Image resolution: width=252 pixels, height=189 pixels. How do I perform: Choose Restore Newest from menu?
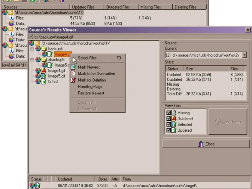(97, 93)
